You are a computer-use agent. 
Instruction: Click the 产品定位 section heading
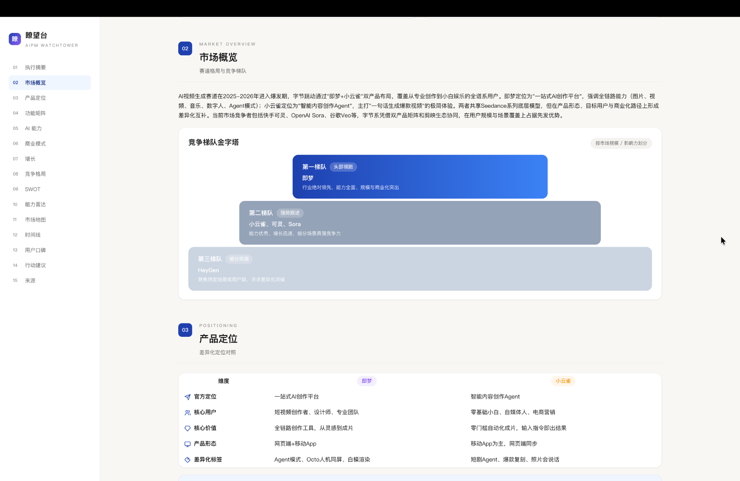(218, 339)
